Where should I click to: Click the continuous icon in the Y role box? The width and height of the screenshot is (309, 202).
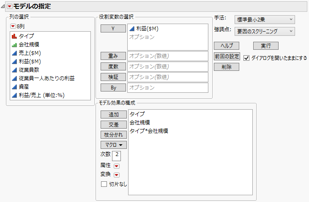(x=132, y=29)
